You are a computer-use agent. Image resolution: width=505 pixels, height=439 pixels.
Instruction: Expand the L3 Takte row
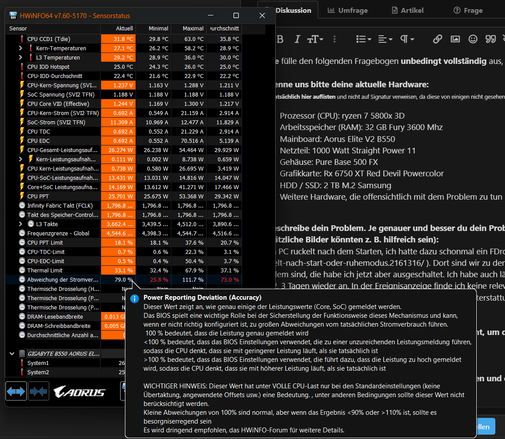click(21, 224)
